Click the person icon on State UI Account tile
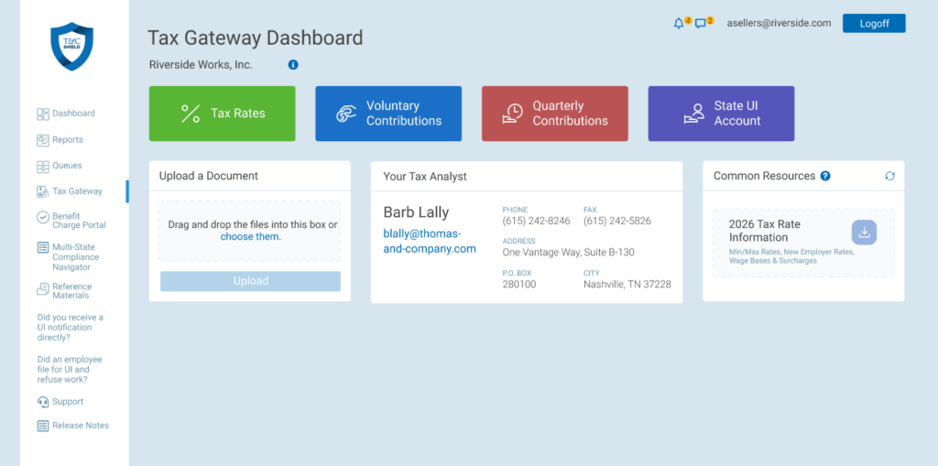The width and height of the screenshot is (938, 466). (694, 114)
